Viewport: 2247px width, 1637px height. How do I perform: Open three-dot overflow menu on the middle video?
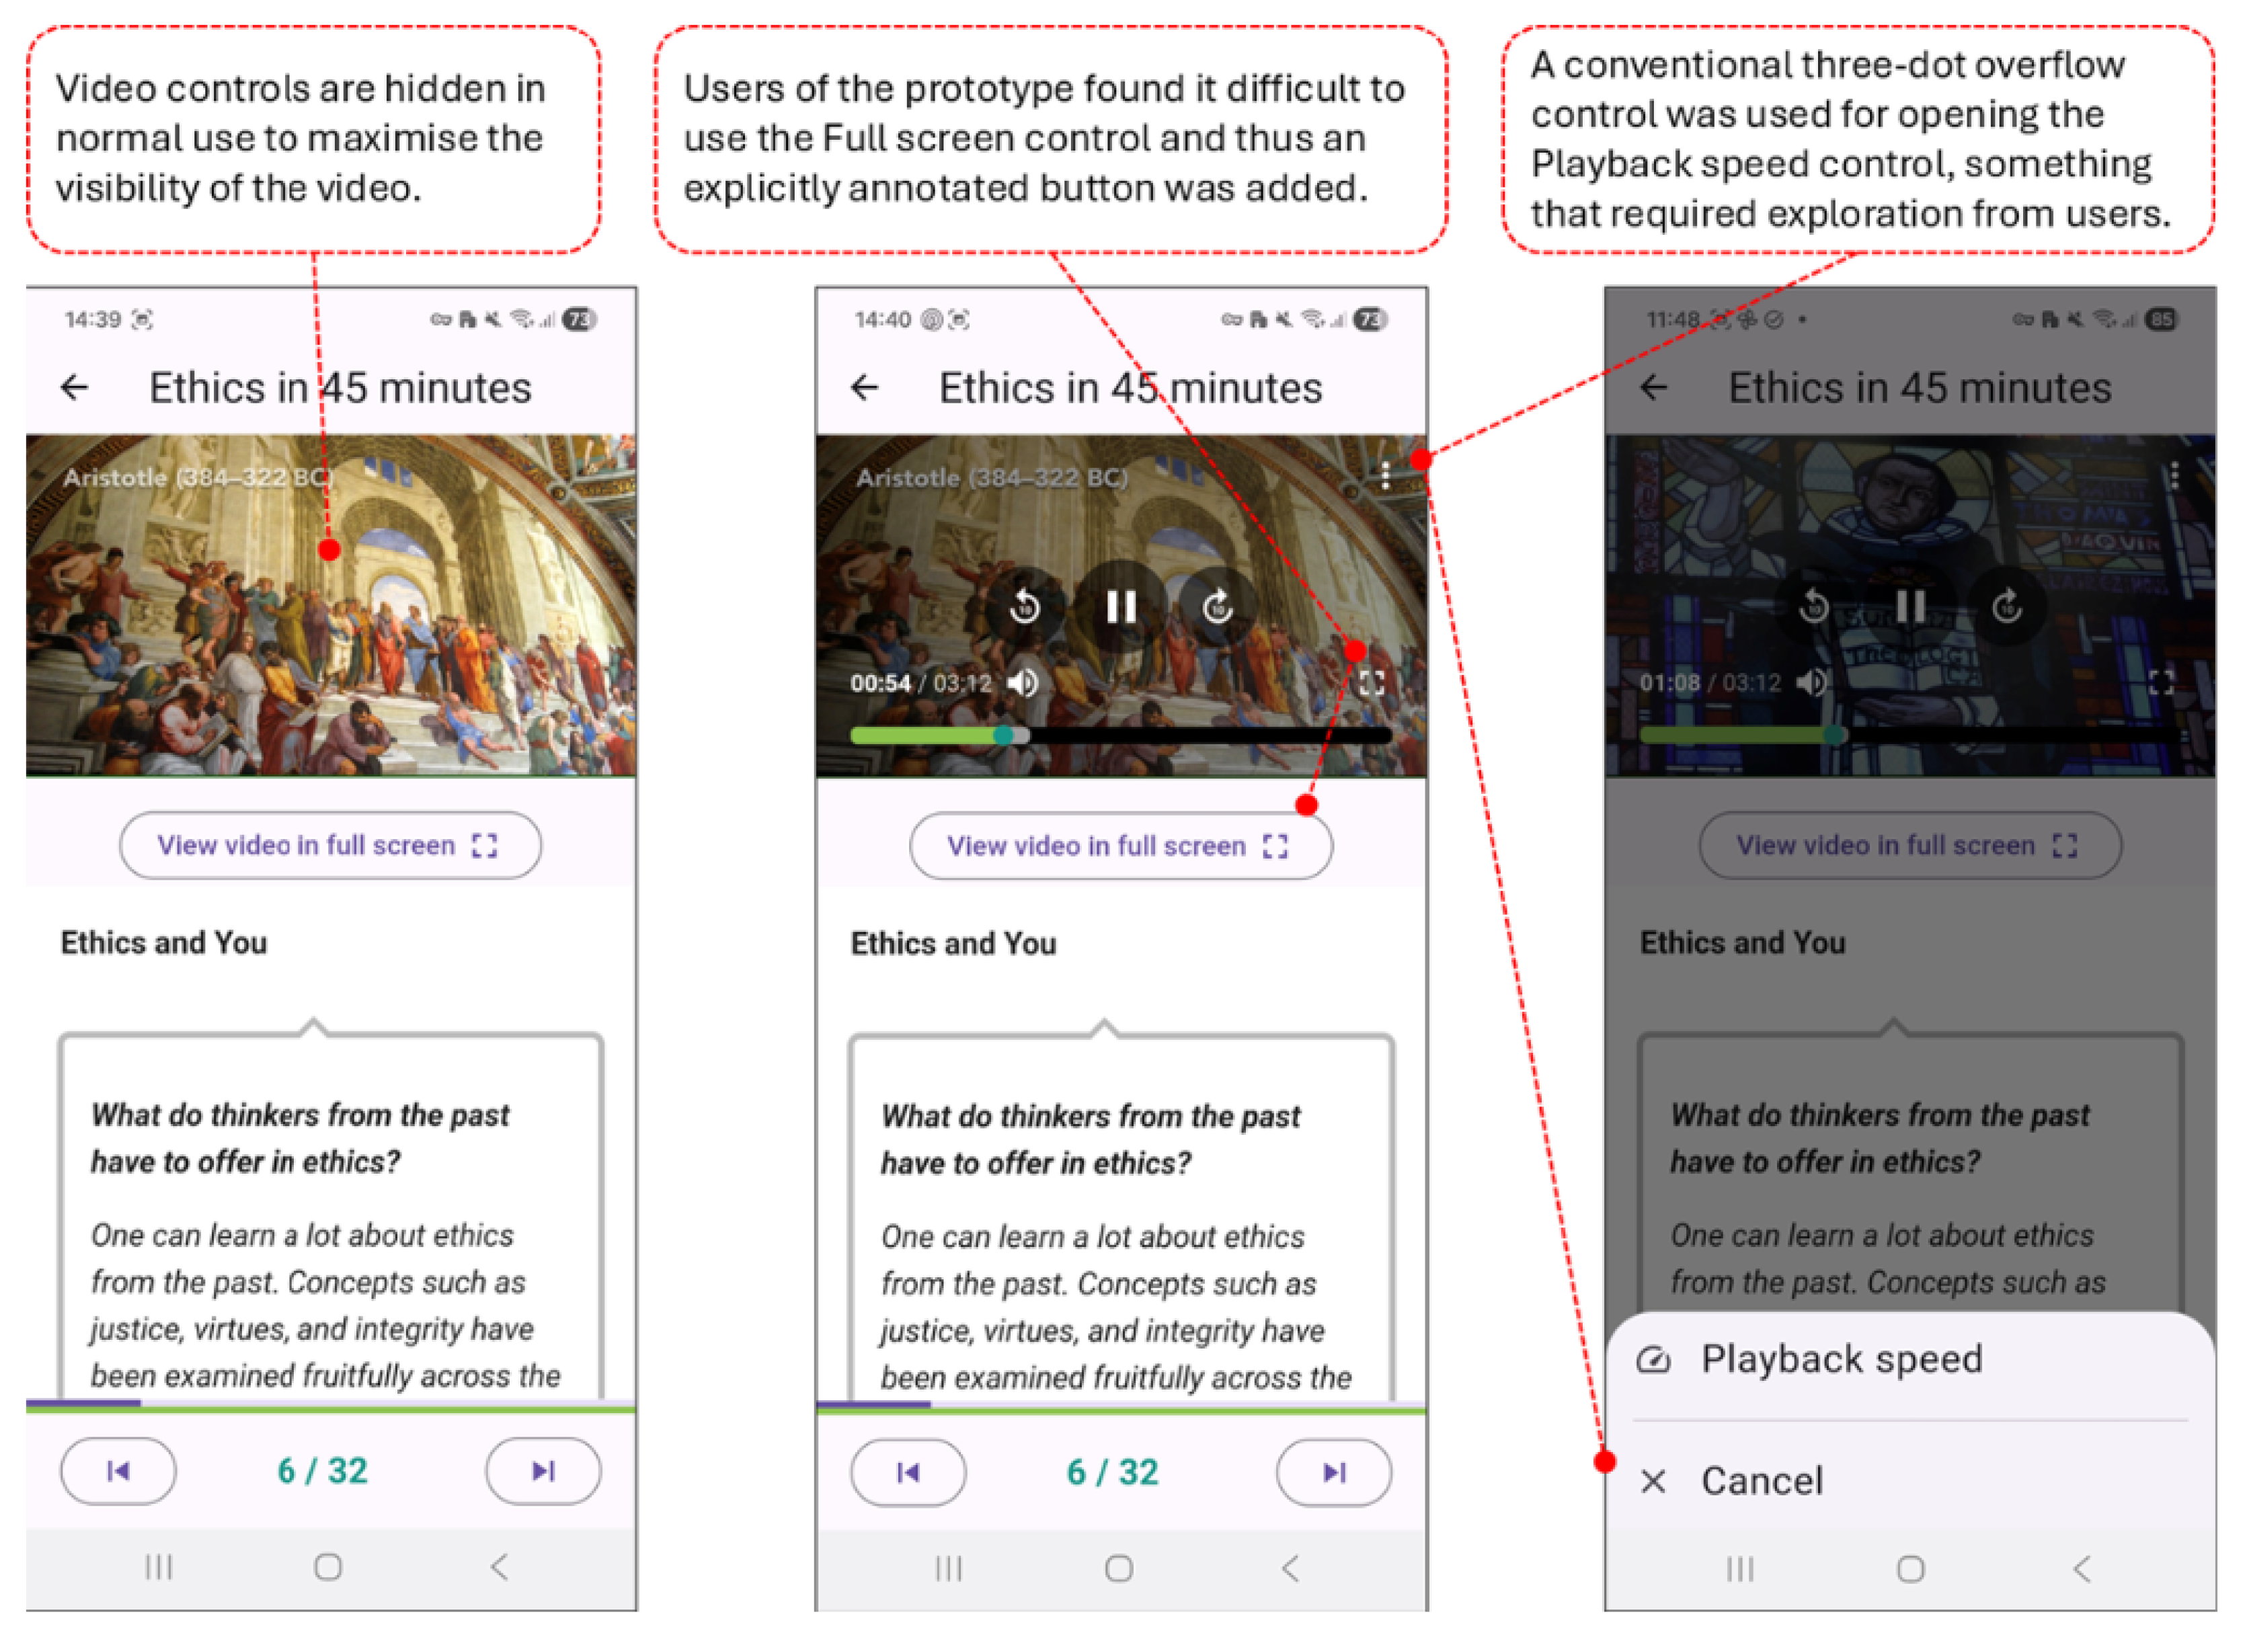point(1385,476)
